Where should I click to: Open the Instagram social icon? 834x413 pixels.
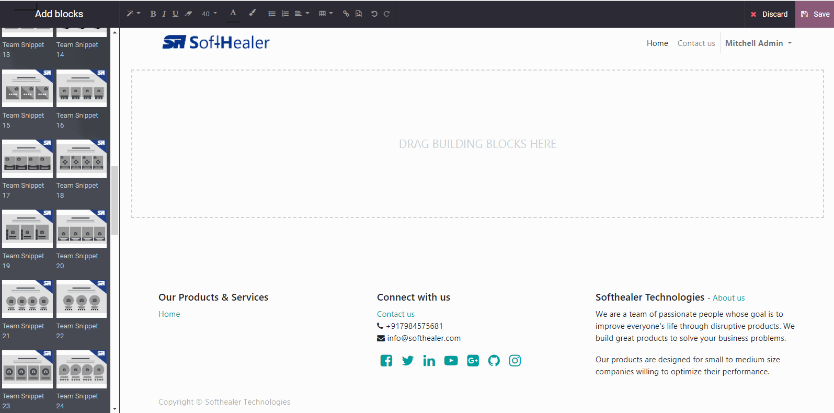click(515, 361)
